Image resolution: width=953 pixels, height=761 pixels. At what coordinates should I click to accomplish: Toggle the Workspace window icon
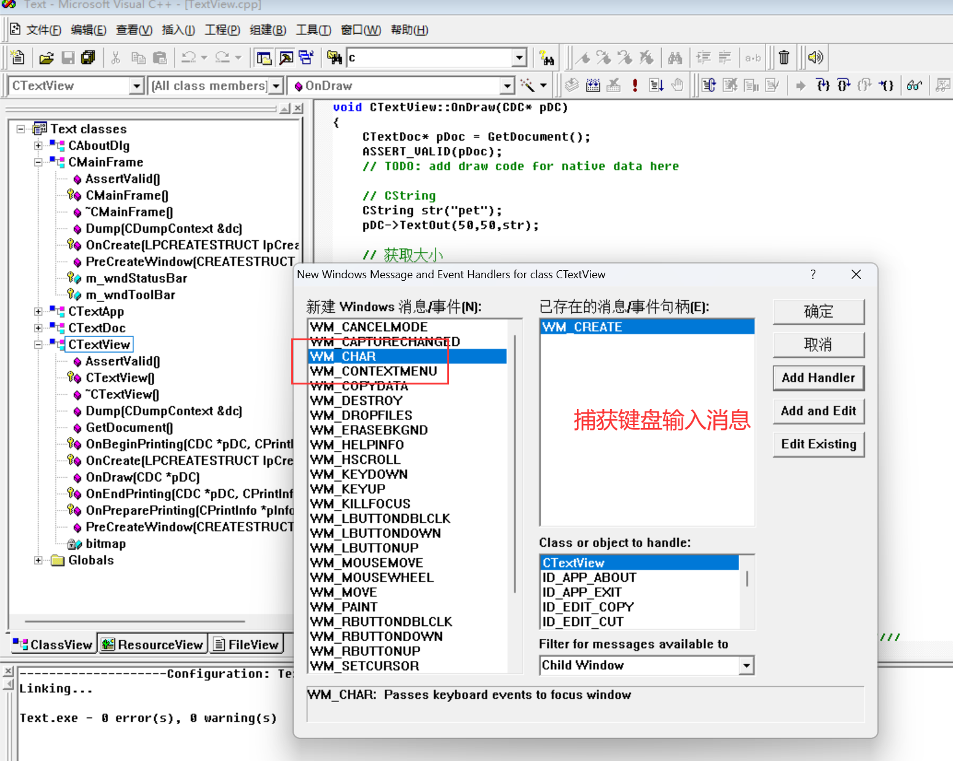point(264,58)
